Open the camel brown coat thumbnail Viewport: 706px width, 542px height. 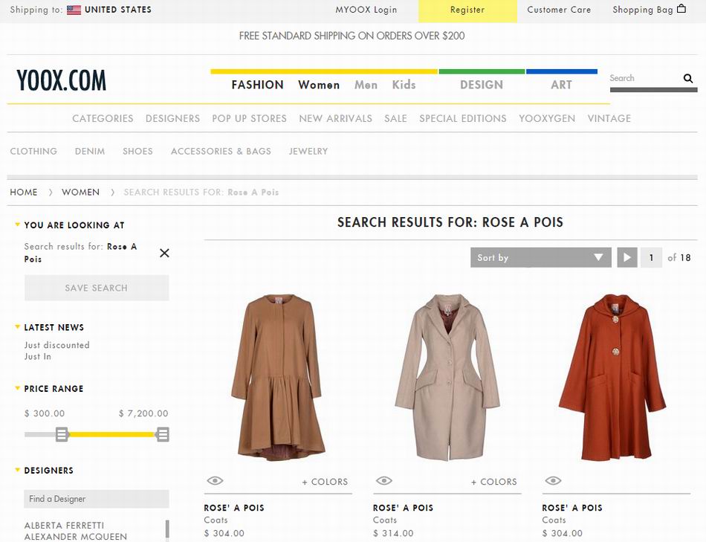[x=278, y=377]
